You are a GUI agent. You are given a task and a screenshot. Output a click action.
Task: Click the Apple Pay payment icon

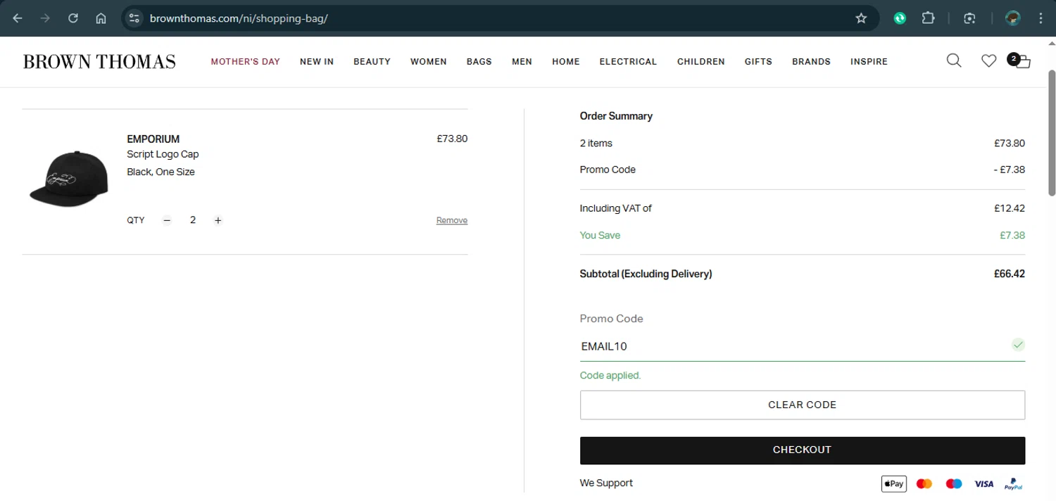[x=894, y=483]
